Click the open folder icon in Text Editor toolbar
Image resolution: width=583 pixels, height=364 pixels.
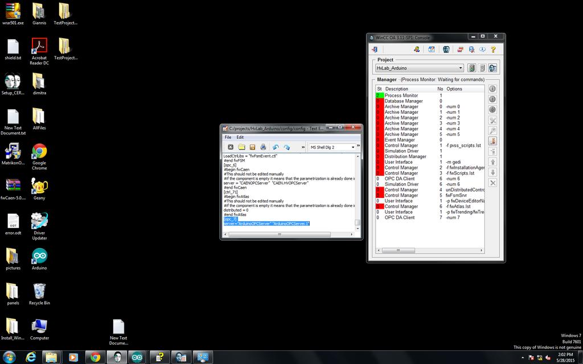pyautogui.click(x=241, y=147)
